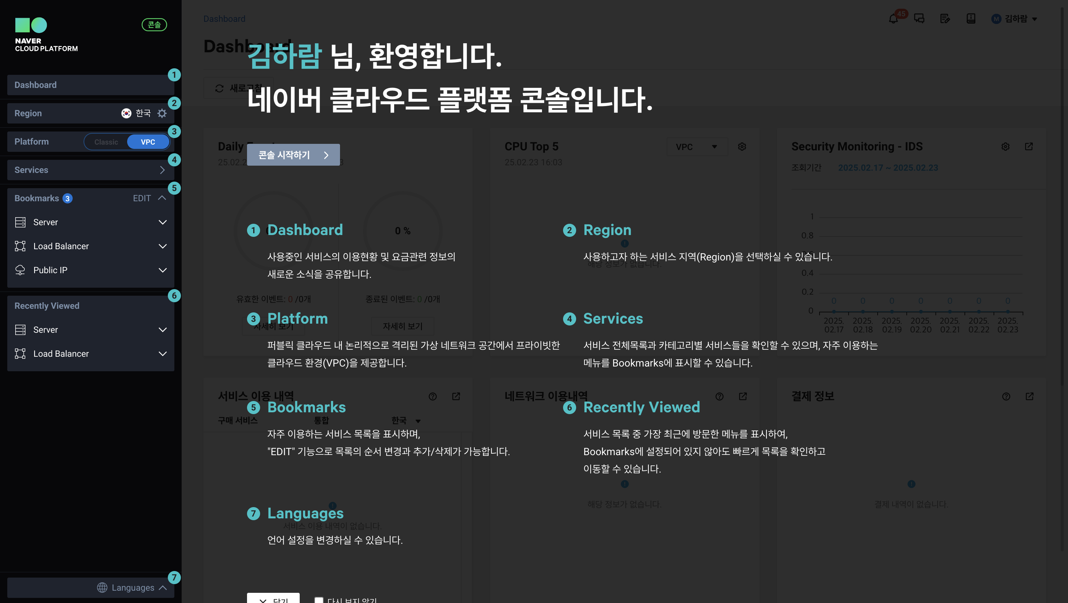Click the Languages globe icon
This screenshot has height=603, width=1068.
(x=102, y=587)
